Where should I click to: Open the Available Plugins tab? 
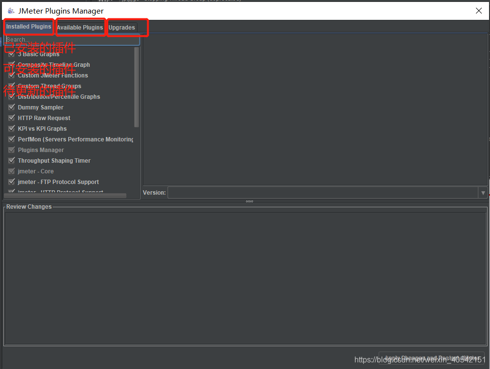coord(80,28)
